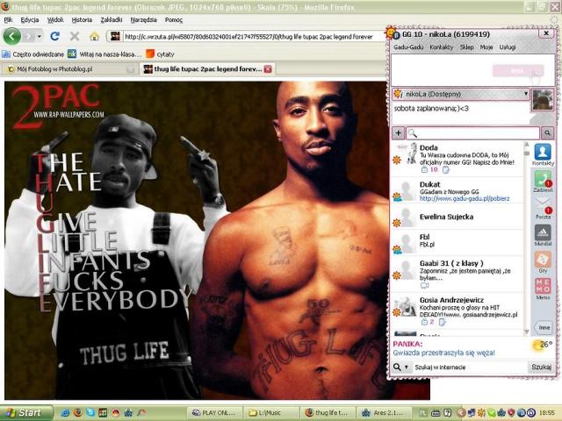This screenshot has height=421, width=562.
Task: Click the magnifier search button beside contact field
Action: tap(547, 133)
